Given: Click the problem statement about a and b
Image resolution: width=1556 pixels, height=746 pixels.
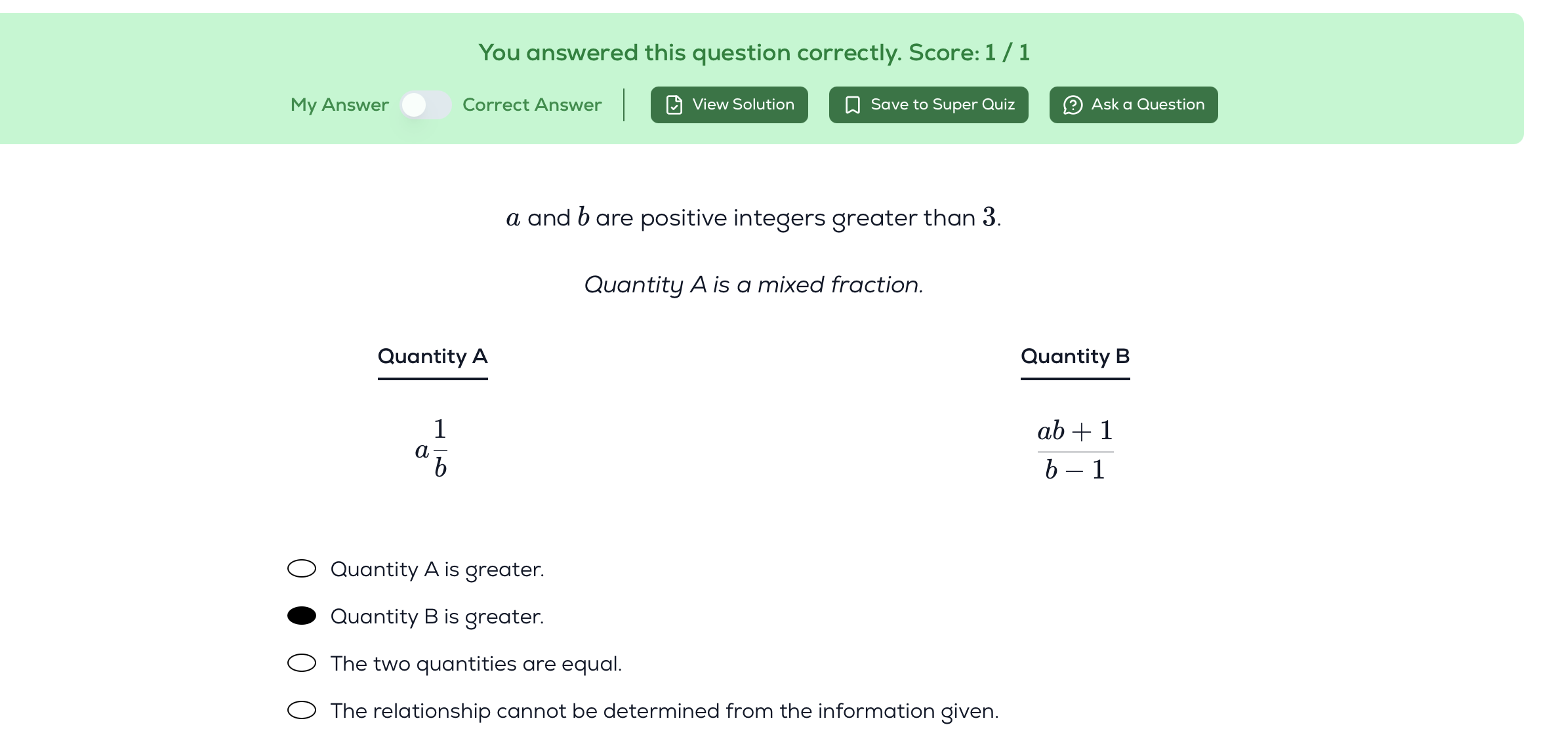Looking at the screenshot, I should pos(754,218).
